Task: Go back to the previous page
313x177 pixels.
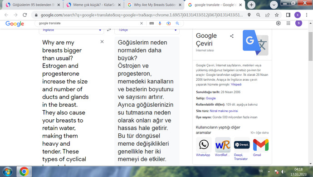Action: [6, 15]
